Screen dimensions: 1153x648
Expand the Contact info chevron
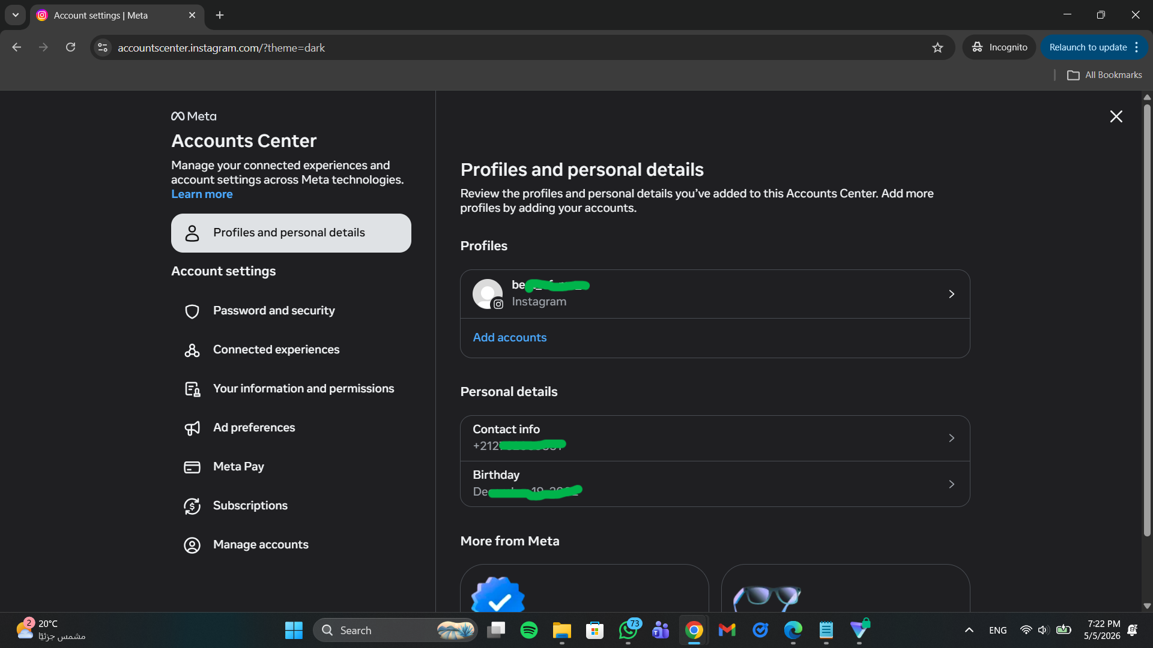tap(951, 438)
